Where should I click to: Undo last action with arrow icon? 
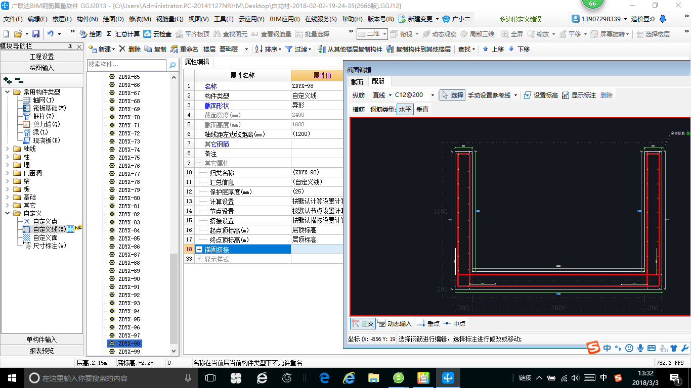point(51,34)
